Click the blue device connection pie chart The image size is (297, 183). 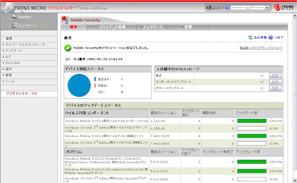[x=79, y=85]
